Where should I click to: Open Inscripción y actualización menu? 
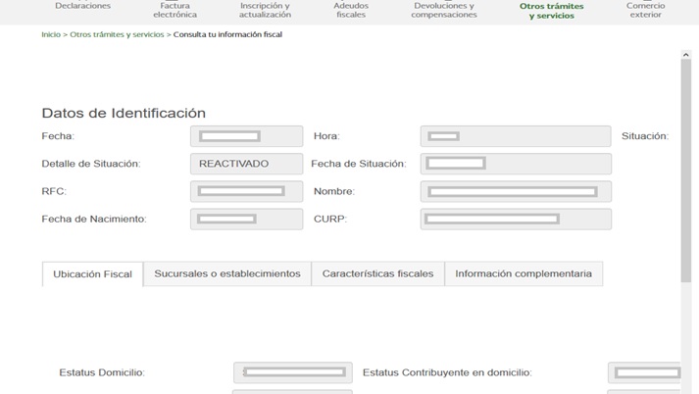point(265,10)
